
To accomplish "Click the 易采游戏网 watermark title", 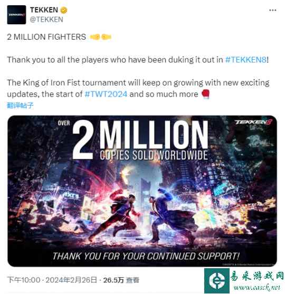I will (x=257, y=276).
